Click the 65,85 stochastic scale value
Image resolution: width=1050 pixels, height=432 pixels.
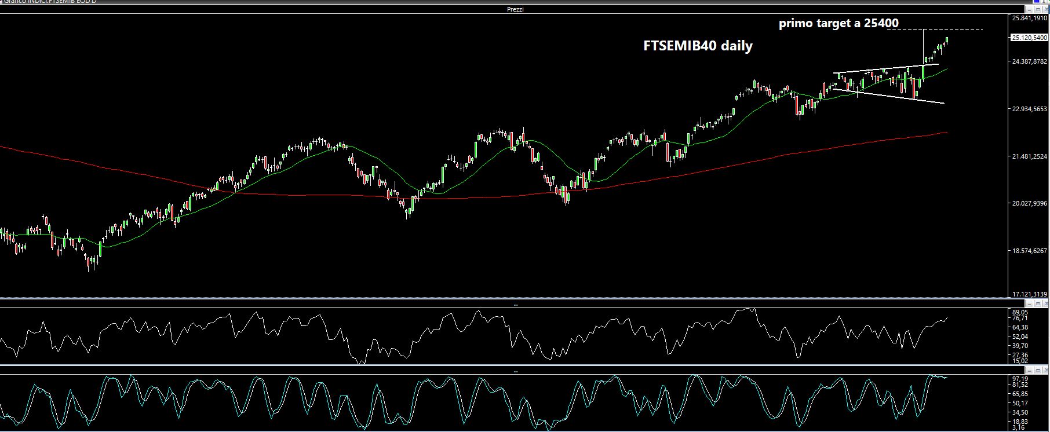tap(1020, 394)
